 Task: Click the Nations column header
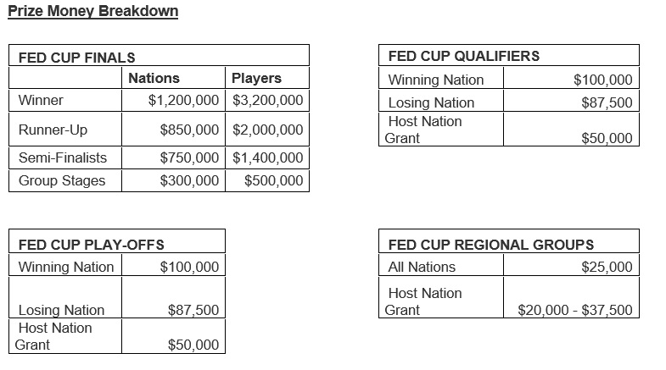tap(154, 78)
